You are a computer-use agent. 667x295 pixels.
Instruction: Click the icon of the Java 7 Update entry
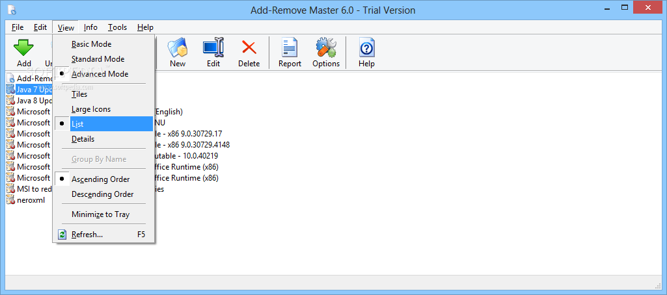[10, 90]
